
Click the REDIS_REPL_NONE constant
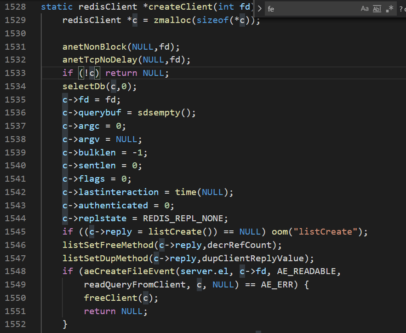(x=183, y=218)
